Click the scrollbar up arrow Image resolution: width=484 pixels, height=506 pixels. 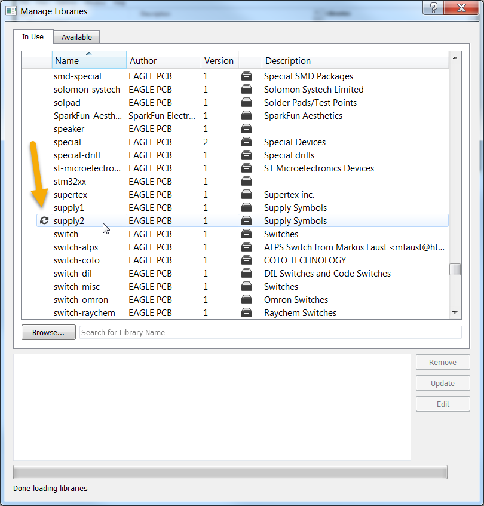pos(455,58)
